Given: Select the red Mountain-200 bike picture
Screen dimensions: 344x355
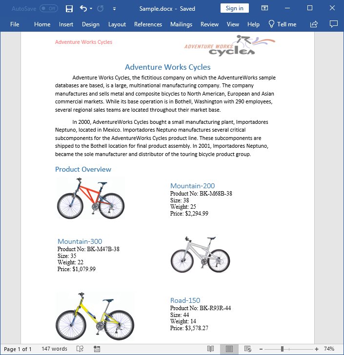Looking at the screenshot, I should pos(91,198).
